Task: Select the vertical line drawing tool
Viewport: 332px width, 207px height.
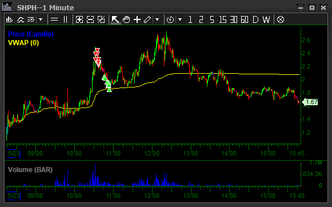Action: click(x=65, y=19)
